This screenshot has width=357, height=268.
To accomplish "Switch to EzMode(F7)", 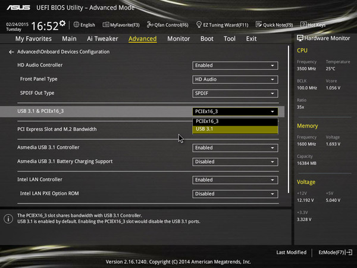I will pos(336,253).
